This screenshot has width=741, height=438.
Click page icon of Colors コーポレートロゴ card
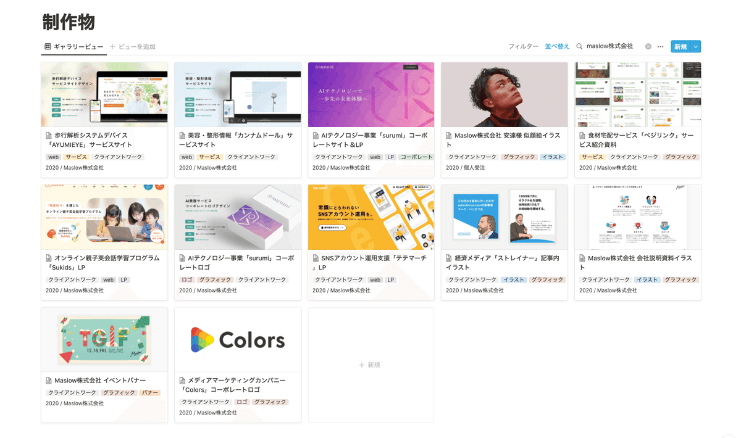click(x=183, y=381)
